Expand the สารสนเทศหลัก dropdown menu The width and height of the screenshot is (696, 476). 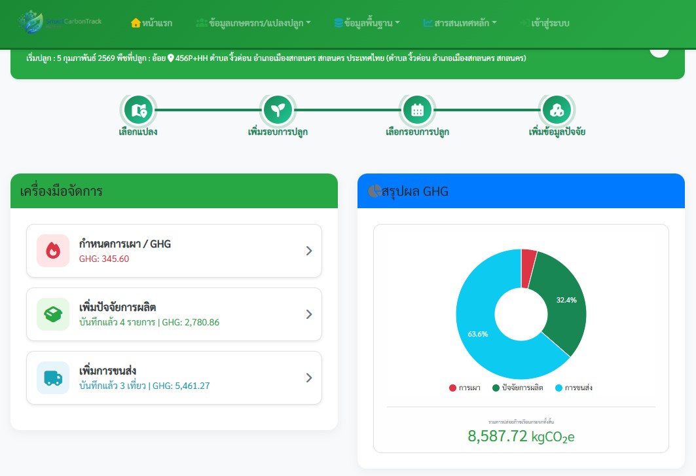pos(460,23)
